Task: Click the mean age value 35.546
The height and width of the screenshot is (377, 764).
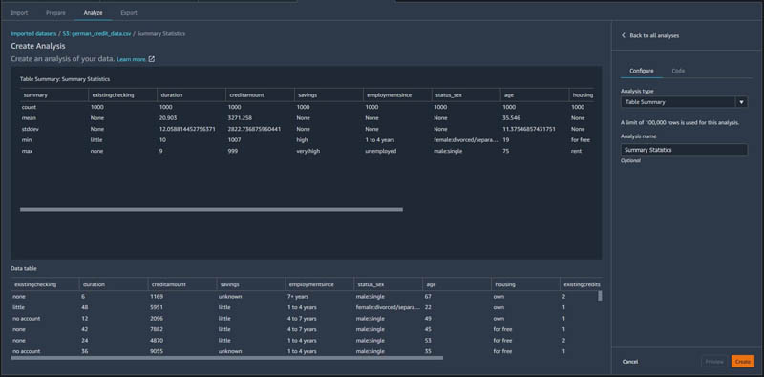Action: point(512,118)
